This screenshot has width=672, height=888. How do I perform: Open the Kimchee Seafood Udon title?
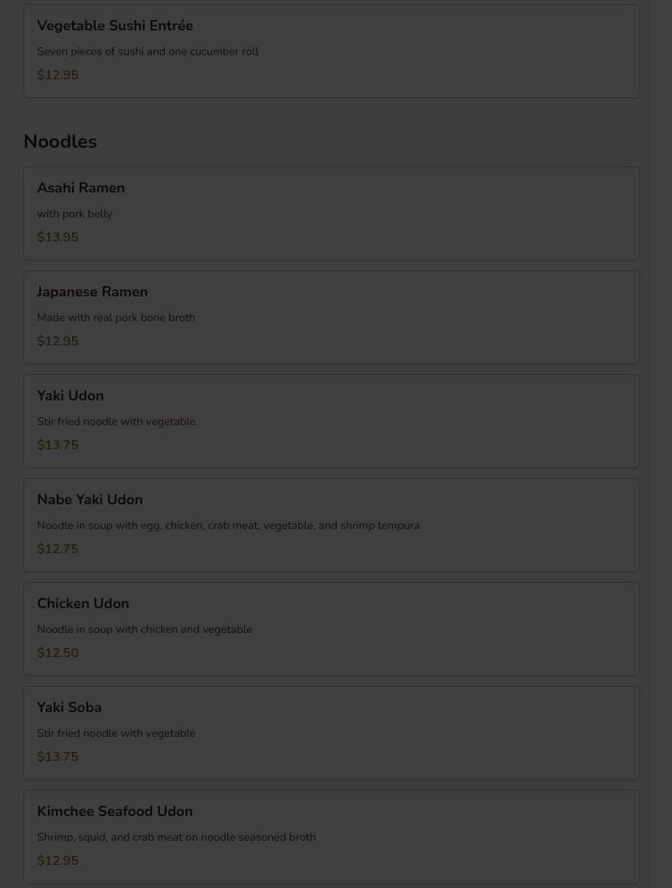(x=114, y=811)
